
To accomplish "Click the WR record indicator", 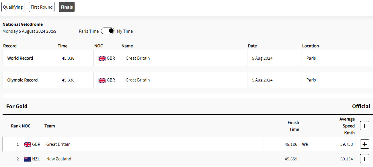I will [305, 144].
